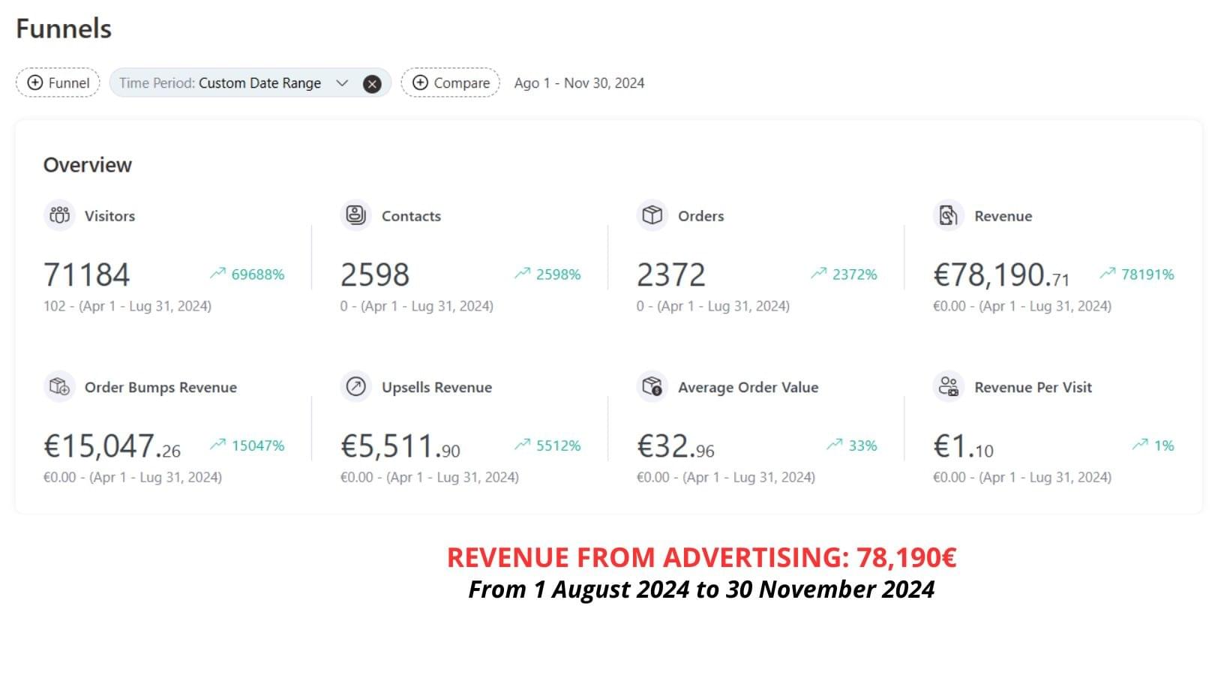Click the Average Order Value icon
Screen dimensions: 1215x675
click(x=652, y=387)
